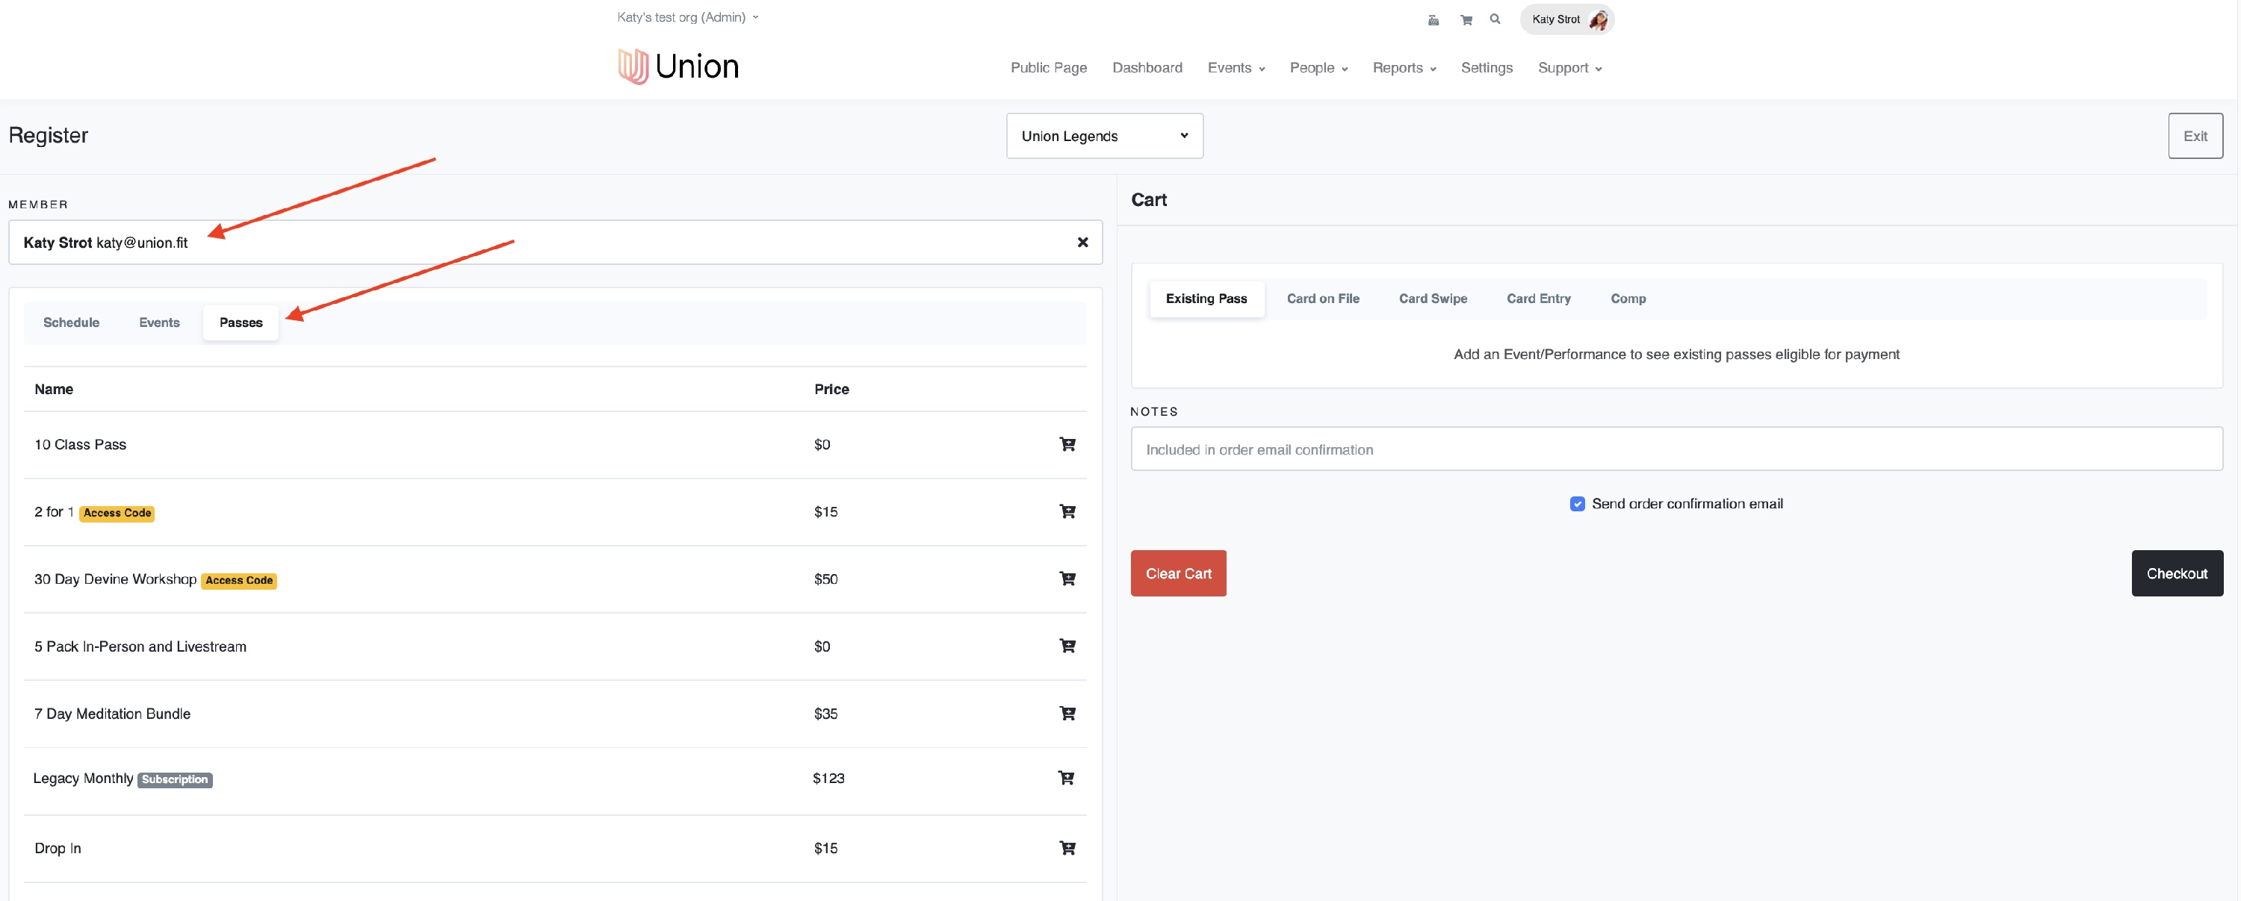The height and width of the screenshot is (901, 2241).
Task: Click cart icon for 2 for 1 pass
Action: click(1067, 511)
